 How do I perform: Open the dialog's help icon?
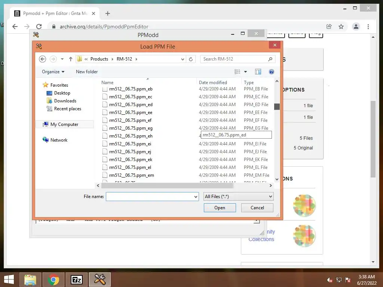click(272, 71)
